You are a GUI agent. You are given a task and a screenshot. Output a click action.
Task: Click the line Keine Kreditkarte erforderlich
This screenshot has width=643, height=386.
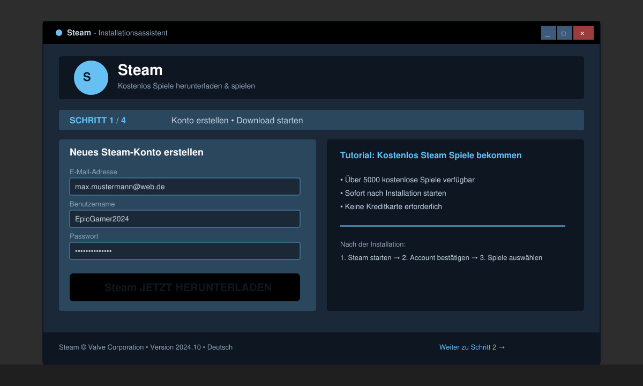[391, 206]
